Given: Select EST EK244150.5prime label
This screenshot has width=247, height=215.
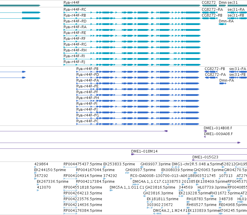Looking at the screenshot, I should point(50,170).
